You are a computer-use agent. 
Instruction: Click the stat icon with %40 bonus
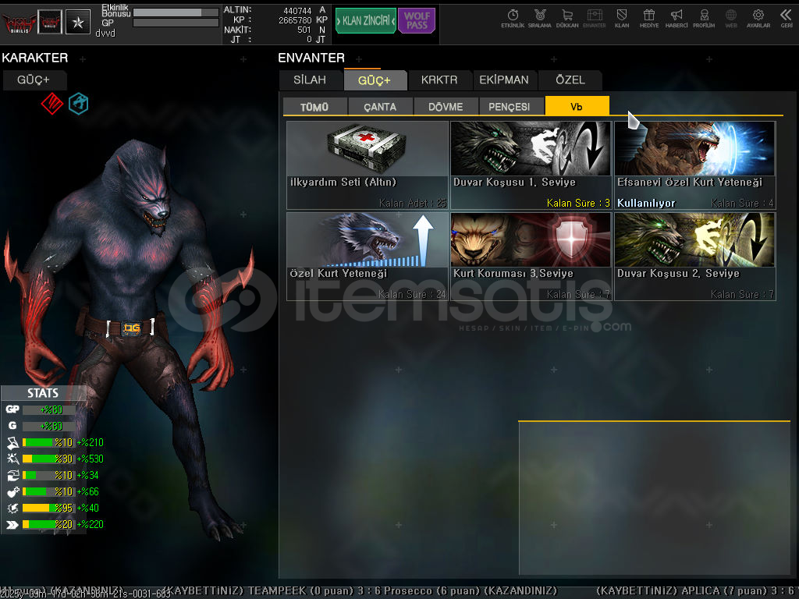(12, 509)
